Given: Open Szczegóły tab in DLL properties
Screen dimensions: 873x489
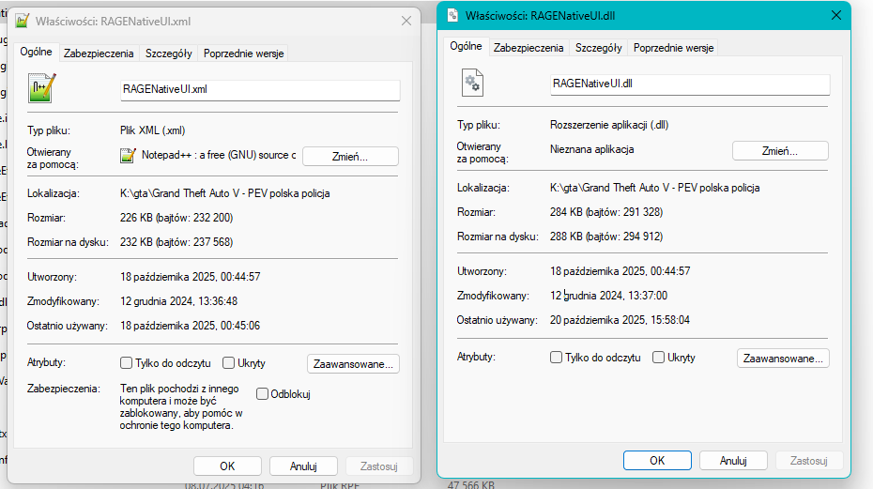Looking at the screenshot, I should coord(598,47).
